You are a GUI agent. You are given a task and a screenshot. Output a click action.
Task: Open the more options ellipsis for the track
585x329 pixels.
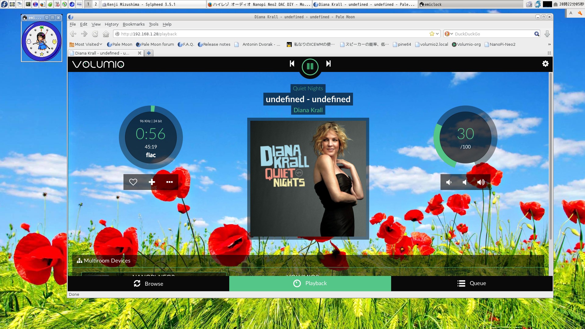pyautogui.click(x=169, y=182)
